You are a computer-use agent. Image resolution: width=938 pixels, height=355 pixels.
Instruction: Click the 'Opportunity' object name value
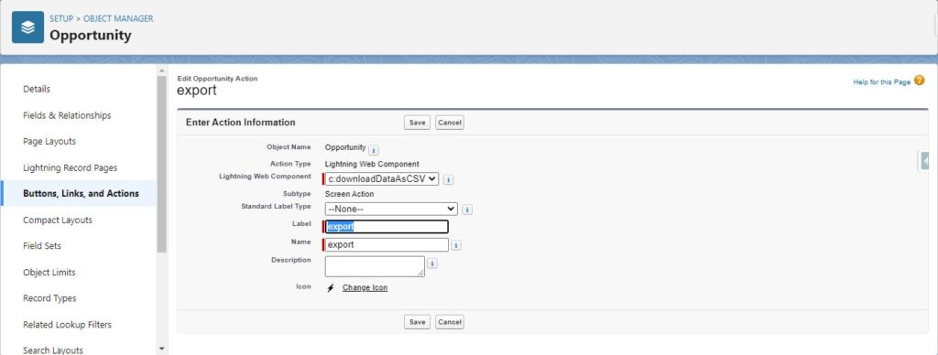click(345, 147)
